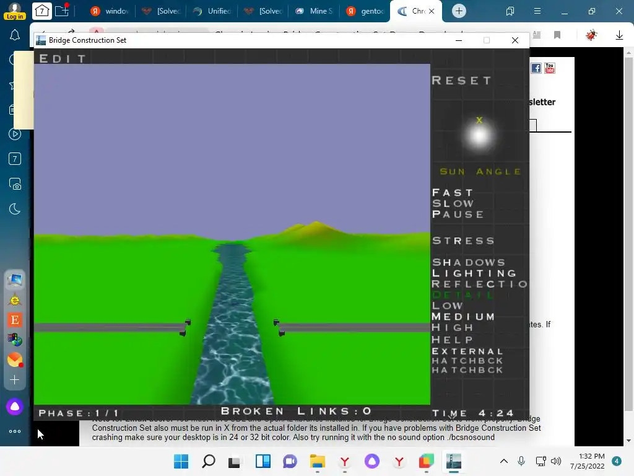This screenshot has width=634, height=476.
Task: Open Task View on the taskbar
Action: [x=234, y=461]
